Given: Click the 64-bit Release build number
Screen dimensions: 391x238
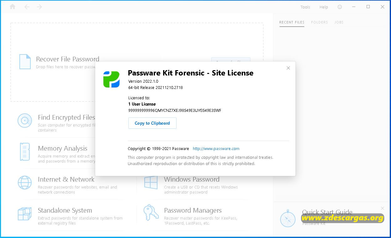Looking at the screenshot, I should tap(156, 88).
